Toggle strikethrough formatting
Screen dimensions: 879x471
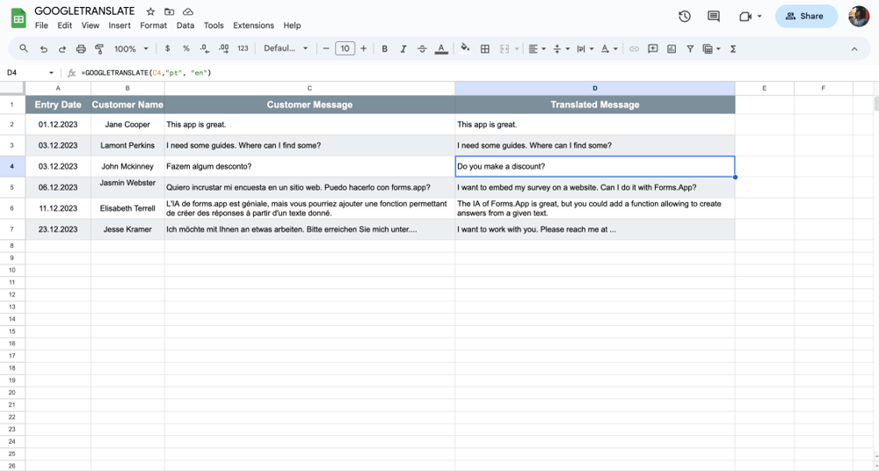(x=422, y=49)
